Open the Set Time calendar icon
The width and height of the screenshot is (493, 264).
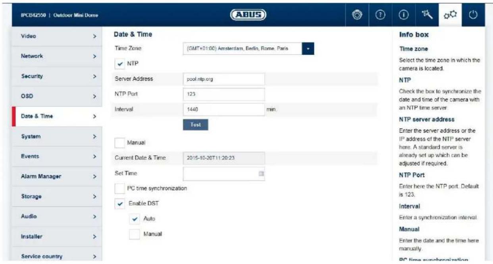(x=261, y=173)
